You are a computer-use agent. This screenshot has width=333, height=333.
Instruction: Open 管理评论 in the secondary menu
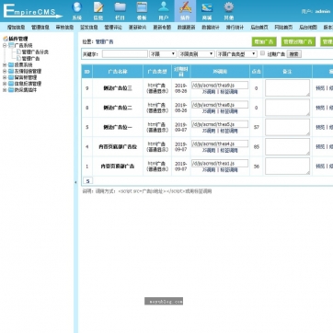pos(113,28)
